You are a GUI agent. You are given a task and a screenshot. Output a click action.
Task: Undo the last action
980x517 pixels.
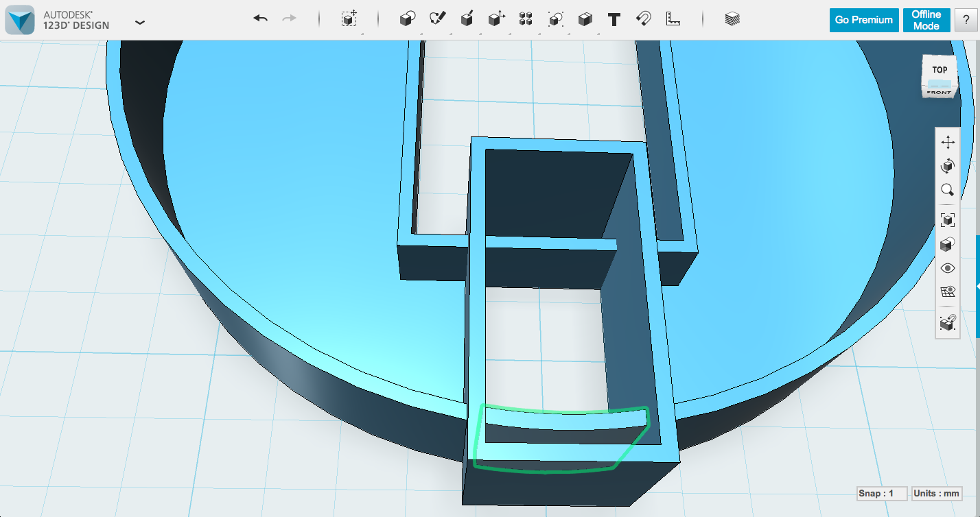tap(260, 19)
